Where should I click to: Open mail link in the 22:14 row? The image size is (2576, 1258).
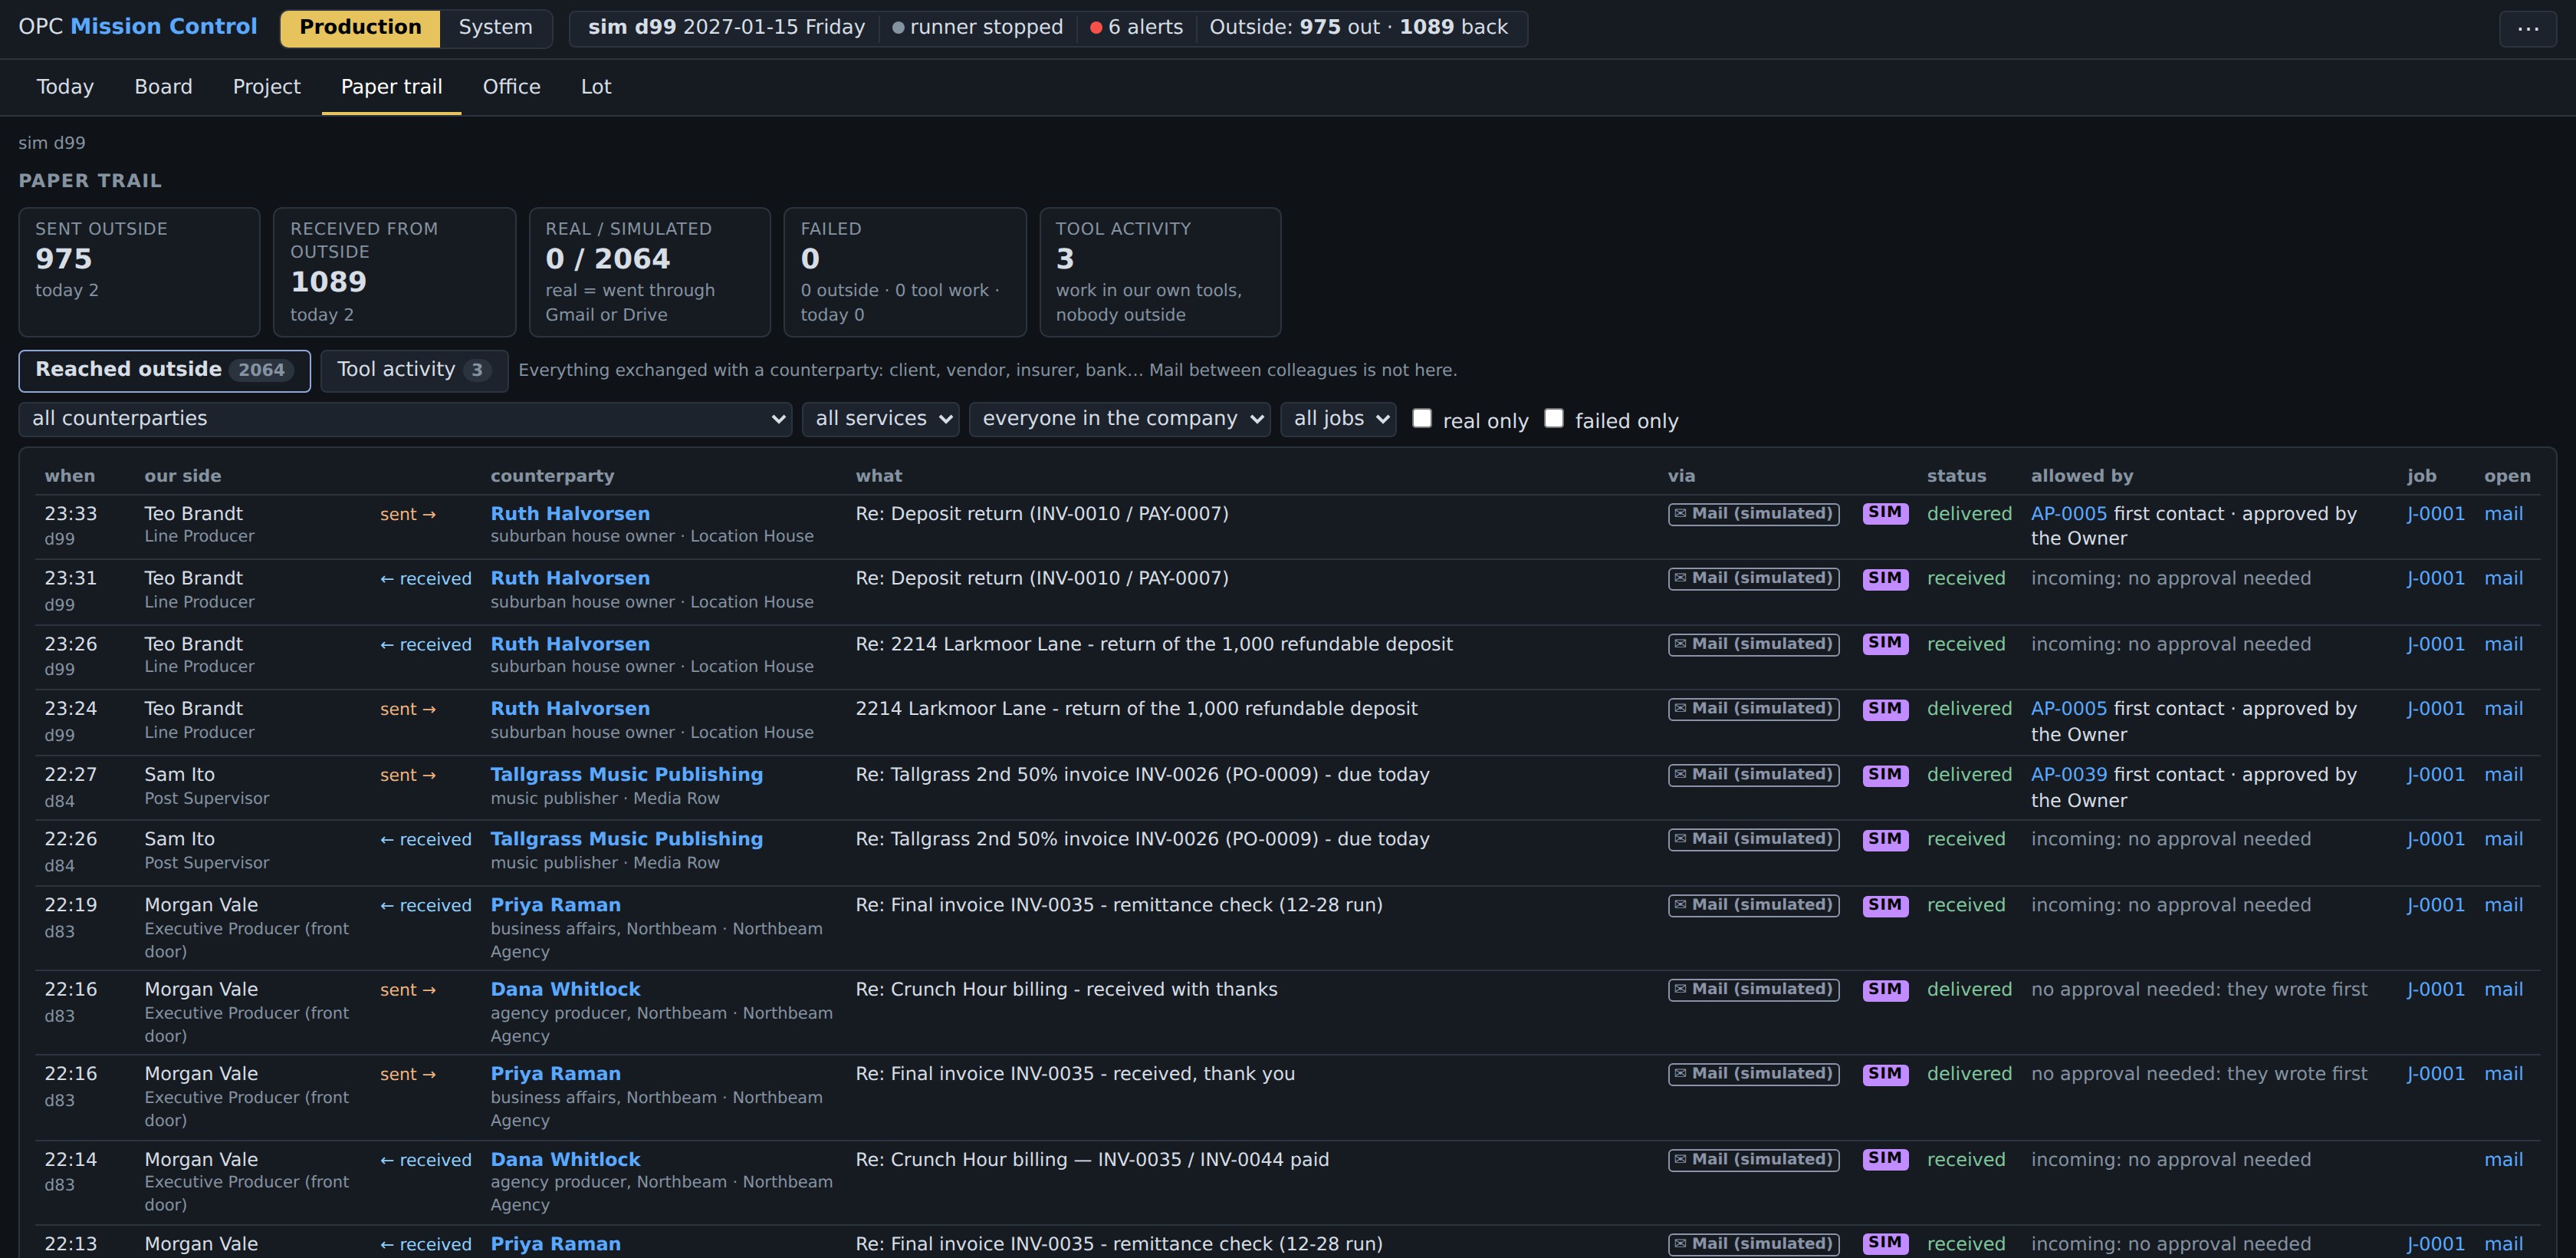[2503, 1160]
